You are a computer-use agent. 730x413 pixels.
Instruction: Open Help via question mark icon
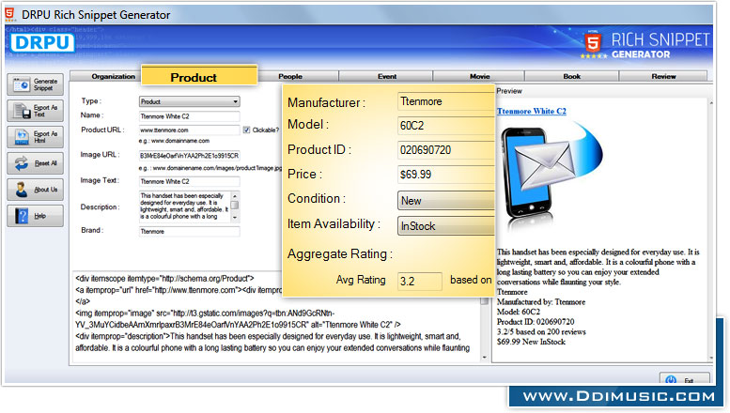pos(21,216)
